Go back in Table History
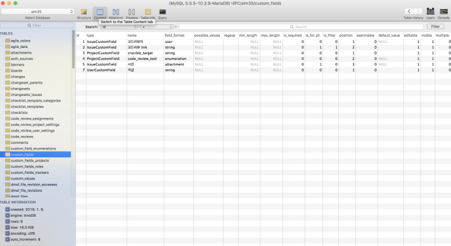 409,11
